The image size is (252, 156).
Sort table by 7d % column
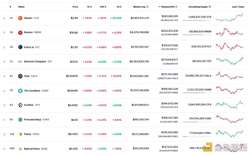tap(119, 7)
